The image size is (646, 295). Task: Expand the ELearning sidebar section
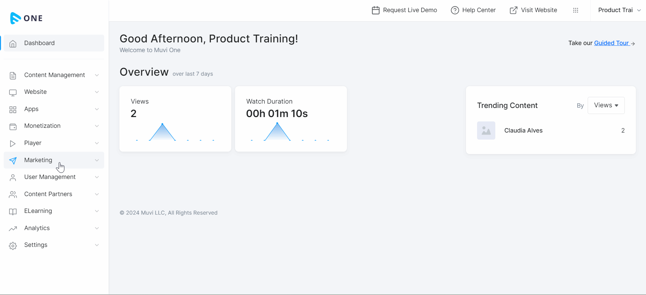tap(97, 211)
